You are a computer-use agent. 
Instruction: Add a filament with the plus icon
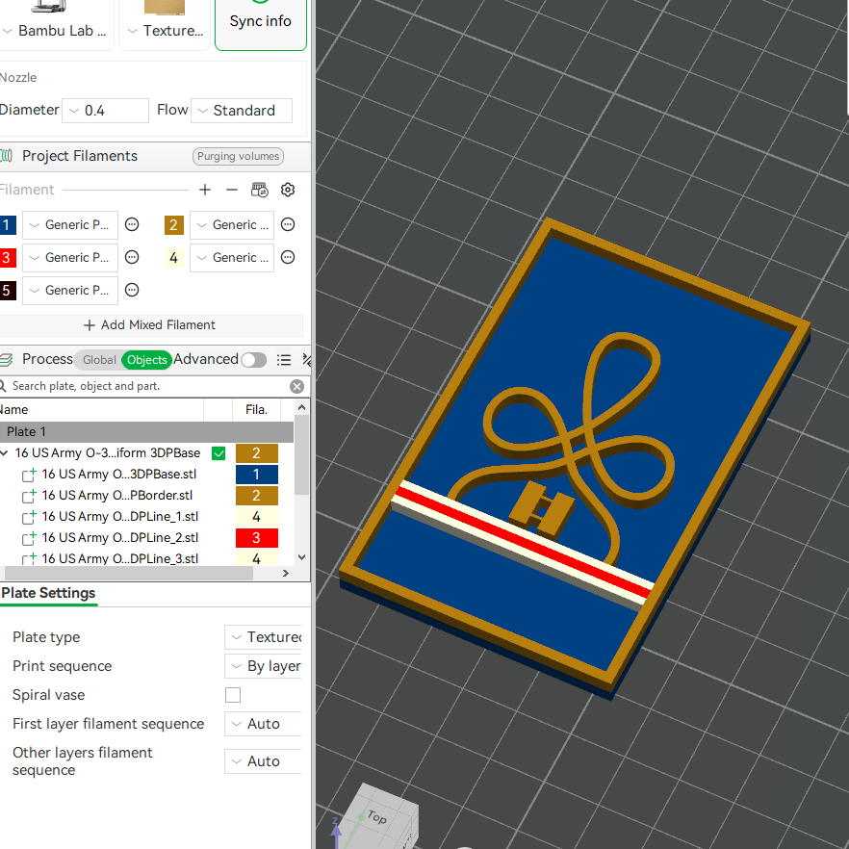(x=205, y=190)
